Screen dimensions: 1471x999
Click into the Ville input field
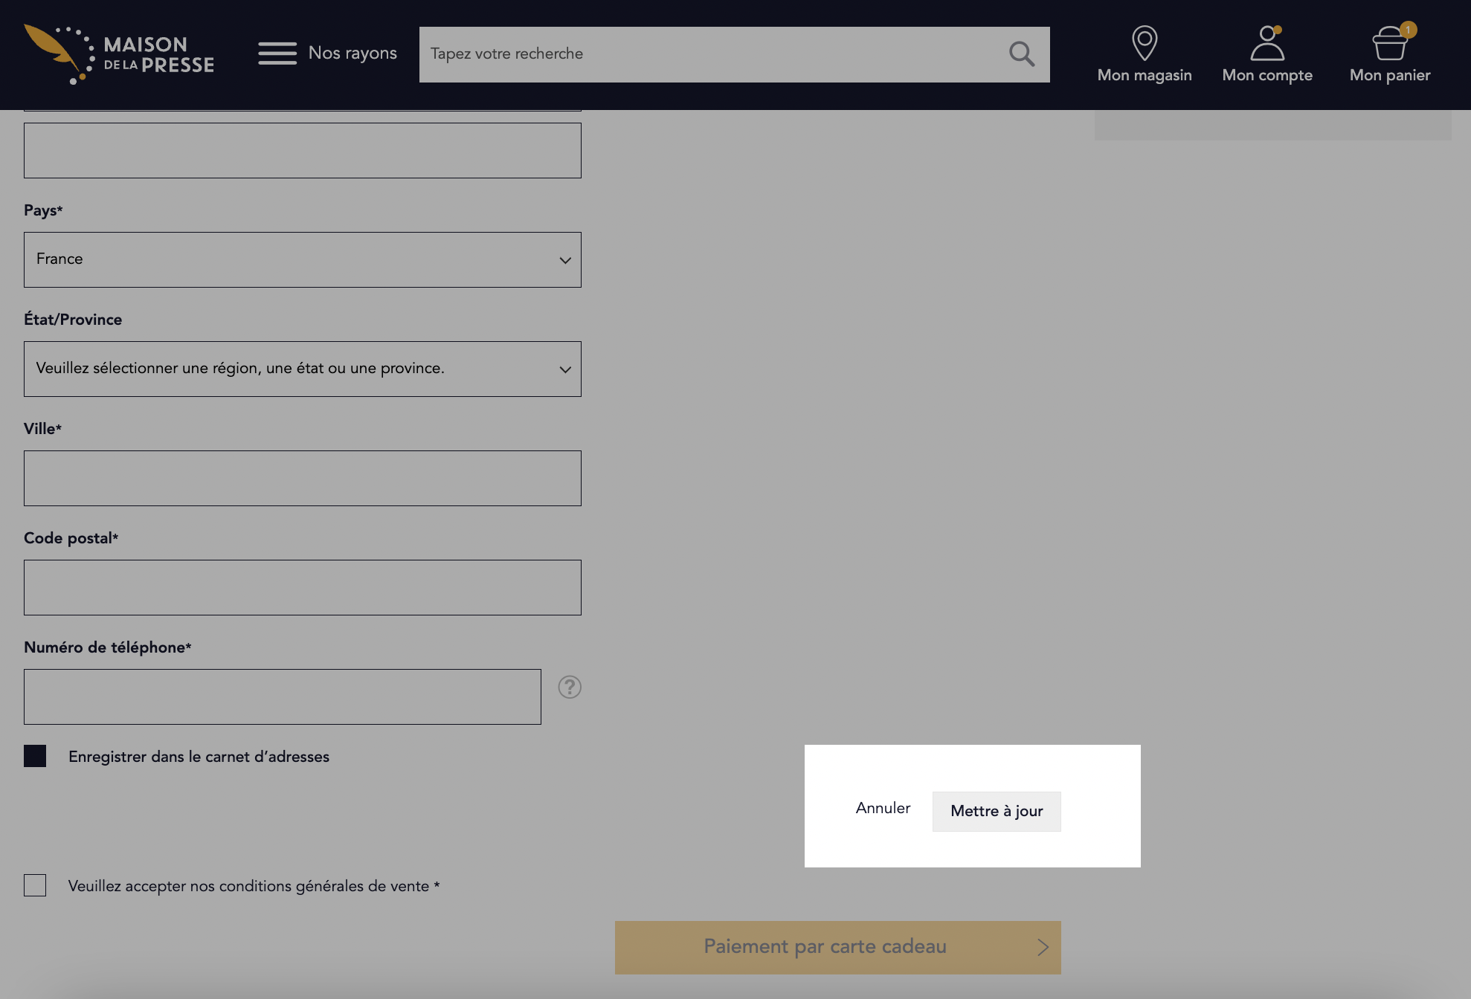coord(303,478)
